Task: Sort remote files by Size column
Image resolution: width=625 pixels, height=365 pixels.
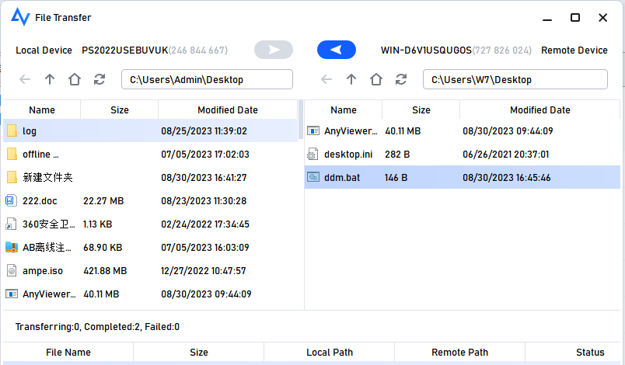Action: tap(421, 110)
